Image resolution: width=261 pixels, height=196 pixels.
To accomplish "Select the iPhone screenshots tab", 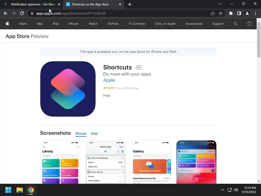I will coord(81,134).
